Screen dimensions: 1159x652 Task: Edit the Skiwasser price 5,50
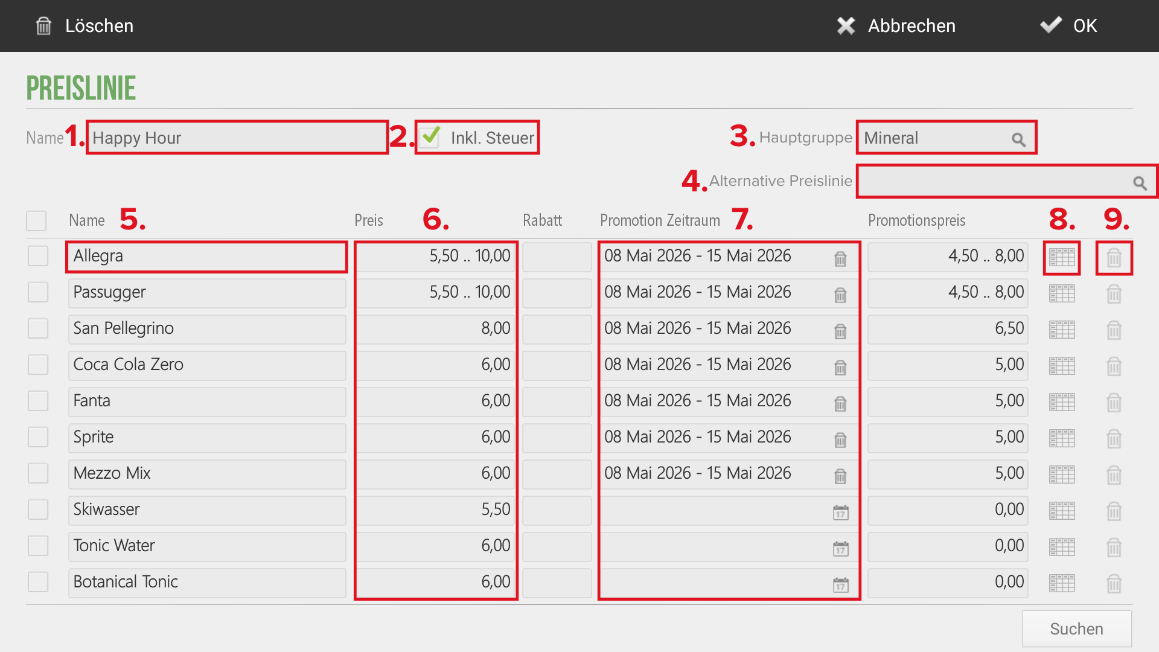point(435,510)
